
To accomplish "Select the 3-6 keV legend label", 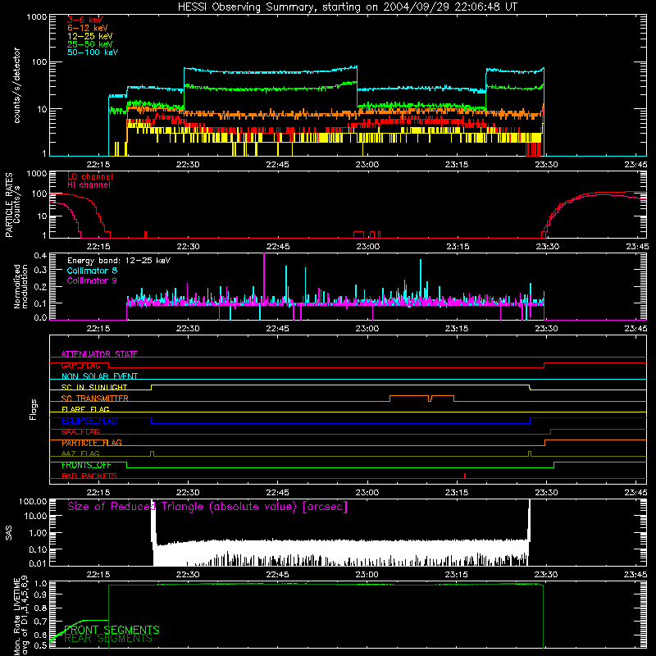I will pyautogui.click(x=85, y=20).
